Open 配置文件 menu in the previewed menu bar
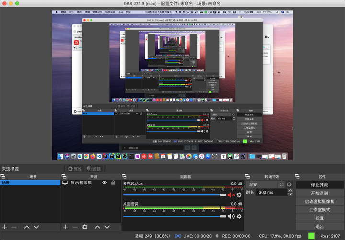Screen dimensions: 345x240 (97, 12)
